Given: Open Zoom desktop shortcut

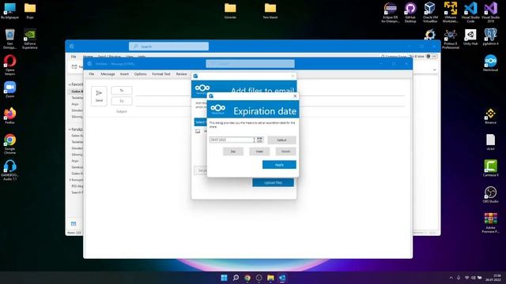Looking at the screenshot, I should coord(10,89).
